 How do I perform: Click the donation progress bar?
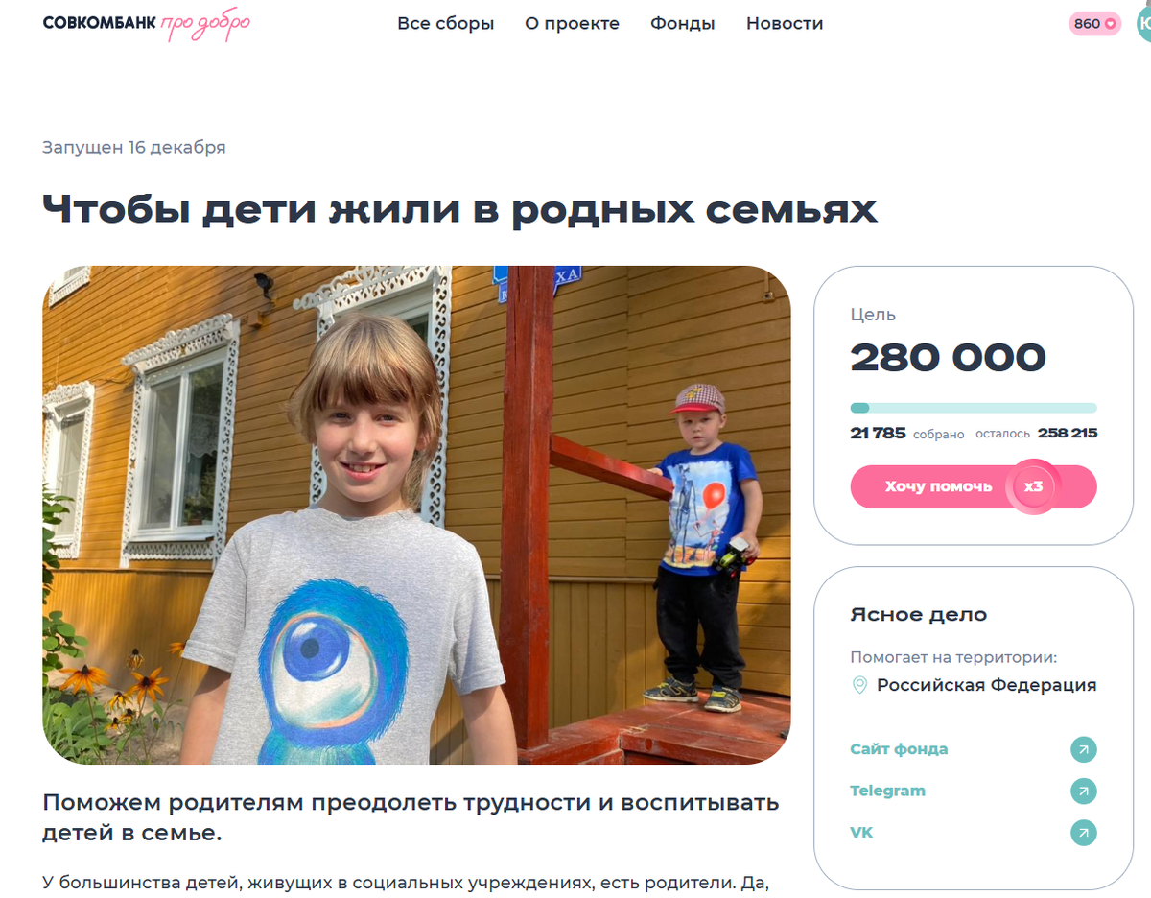click(x=973, y=408)
